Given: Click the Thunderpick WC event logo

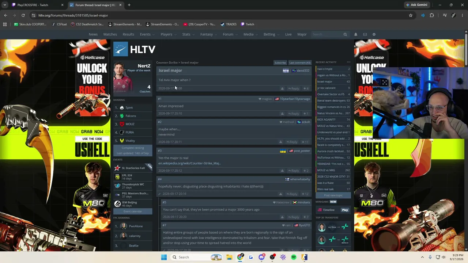Looking at the screenshot, I should click(x=117, y=186).
